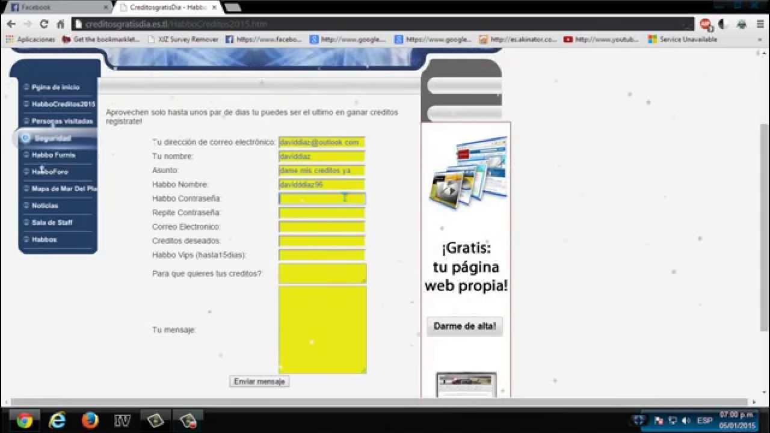
Task: Click the 'Habbo Nombre' field
Action: (322, 185)
